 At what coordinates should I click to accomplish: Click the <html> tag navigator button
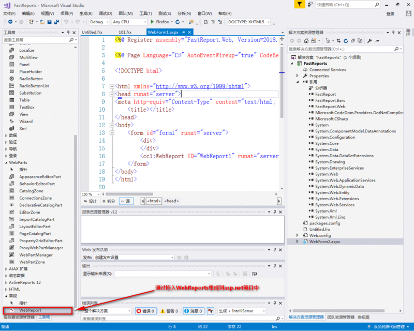tap(154, 201)
